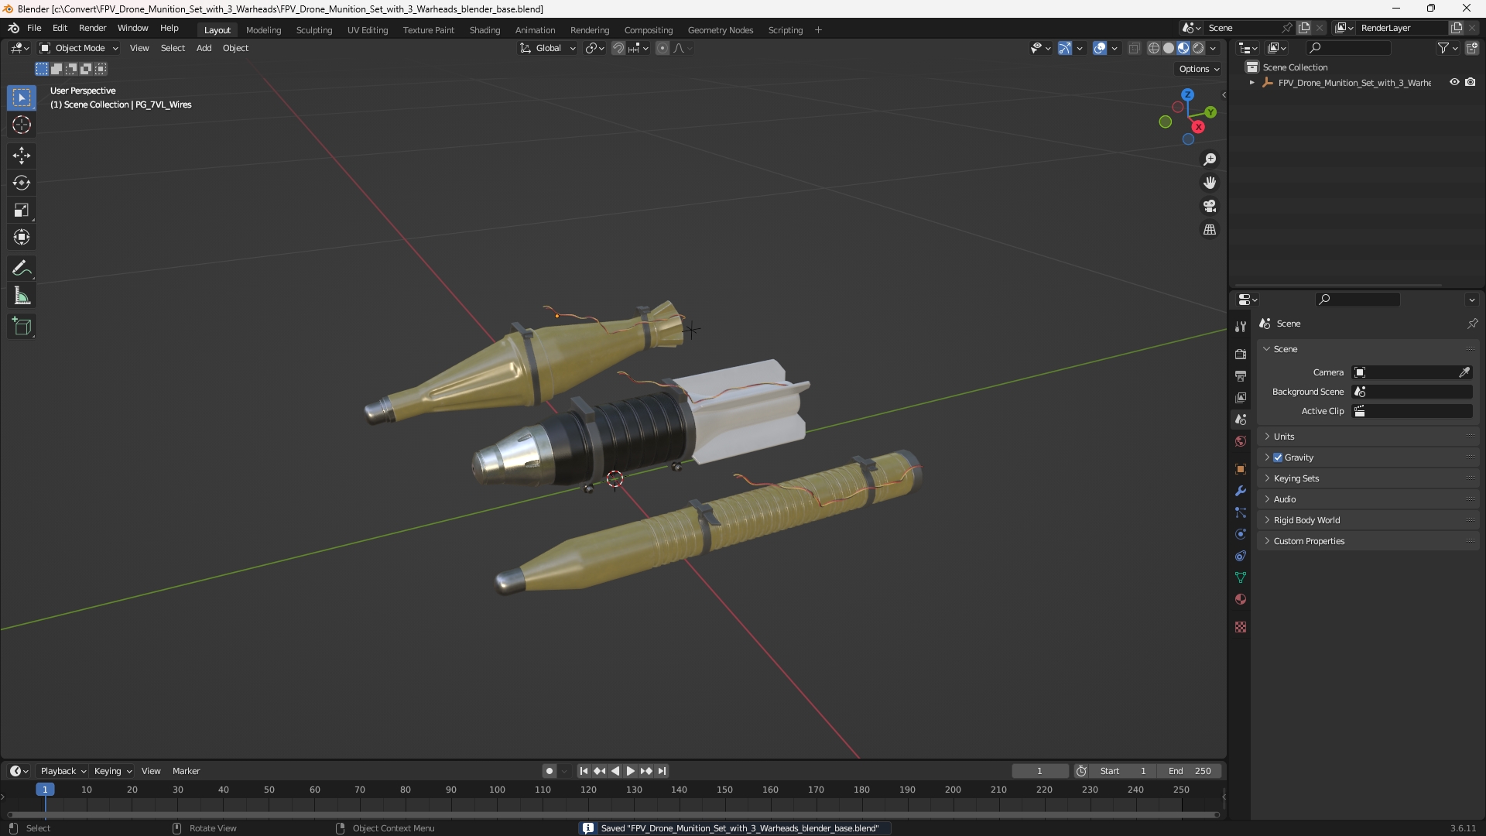Viewport: 1486px width, 836px height.
Task: Open the Add menu in viewport header
Action: tap(204, 48)
